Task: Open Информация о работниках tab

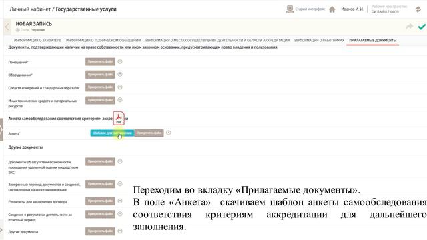Action: tap(319, 40)
